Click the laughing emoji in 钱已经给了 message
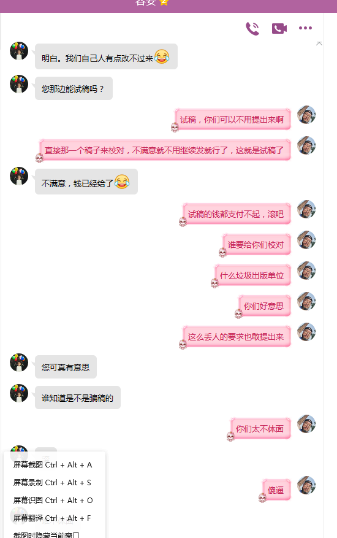Image resolution: width=337 pixels, height=538 pixels. 122,182
